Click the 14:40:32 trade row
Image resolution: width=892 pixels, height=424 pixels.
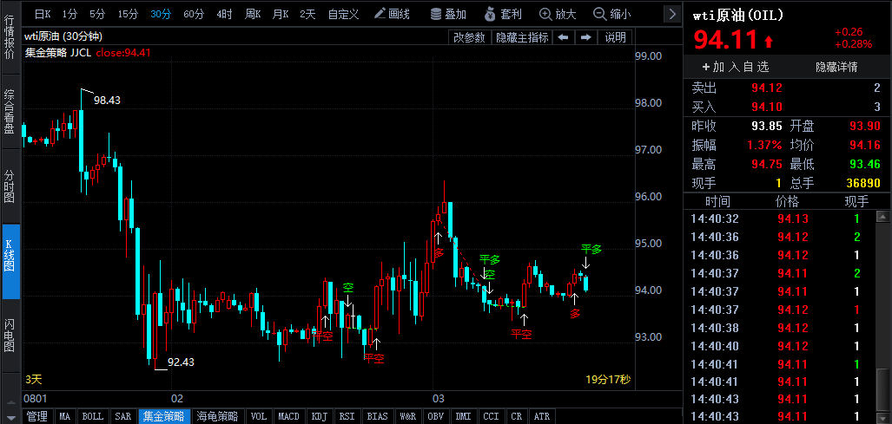pos(779,219)
